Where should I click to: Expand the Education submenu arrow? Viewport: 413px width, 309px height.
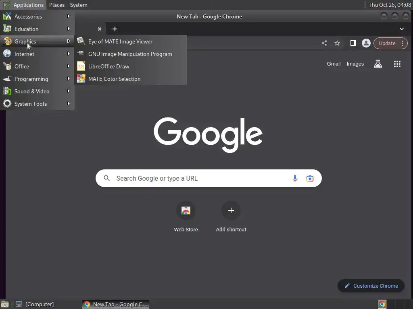point(69,29)
